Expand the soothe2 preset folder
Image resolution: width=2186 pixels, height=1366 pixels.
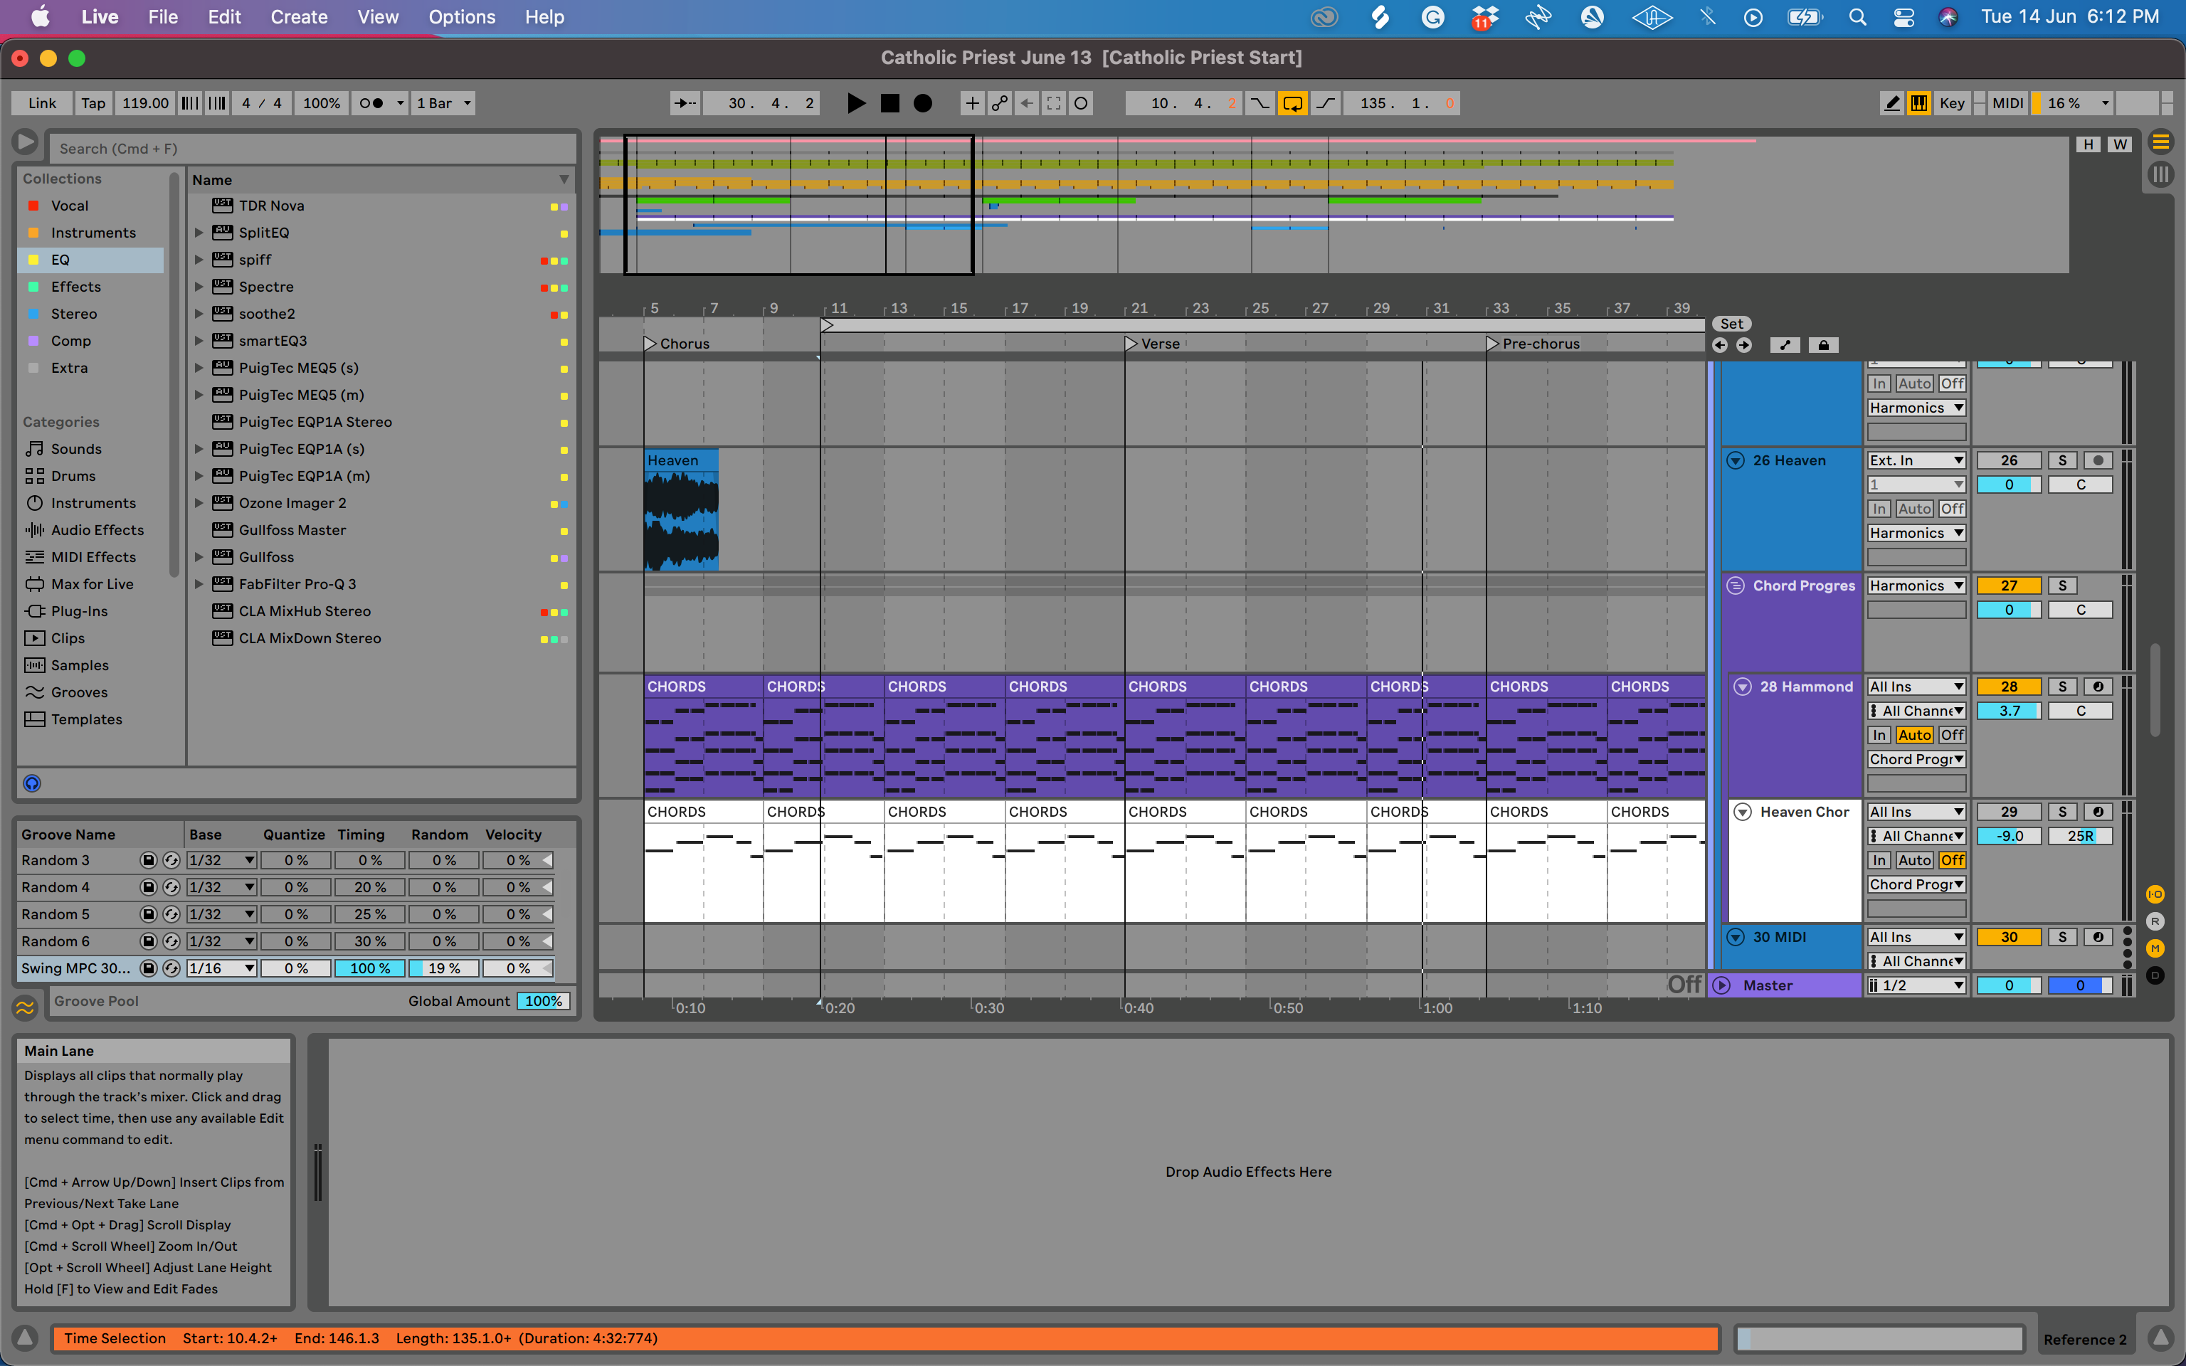(199, 314)
